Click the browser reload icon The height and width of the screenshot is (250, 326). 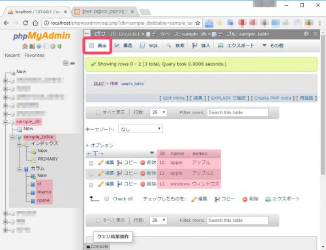25,23
